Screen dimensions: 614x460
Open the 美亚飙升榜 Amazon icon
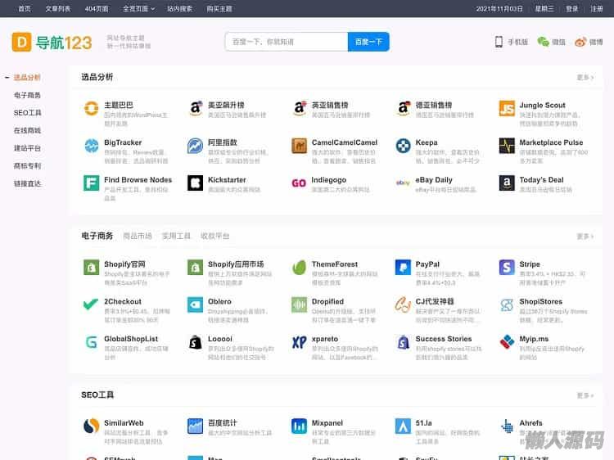point(195,108)
